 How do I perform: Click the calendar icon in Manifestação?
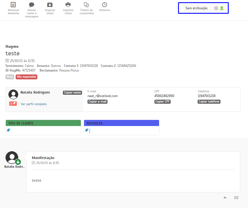(33, 163)
